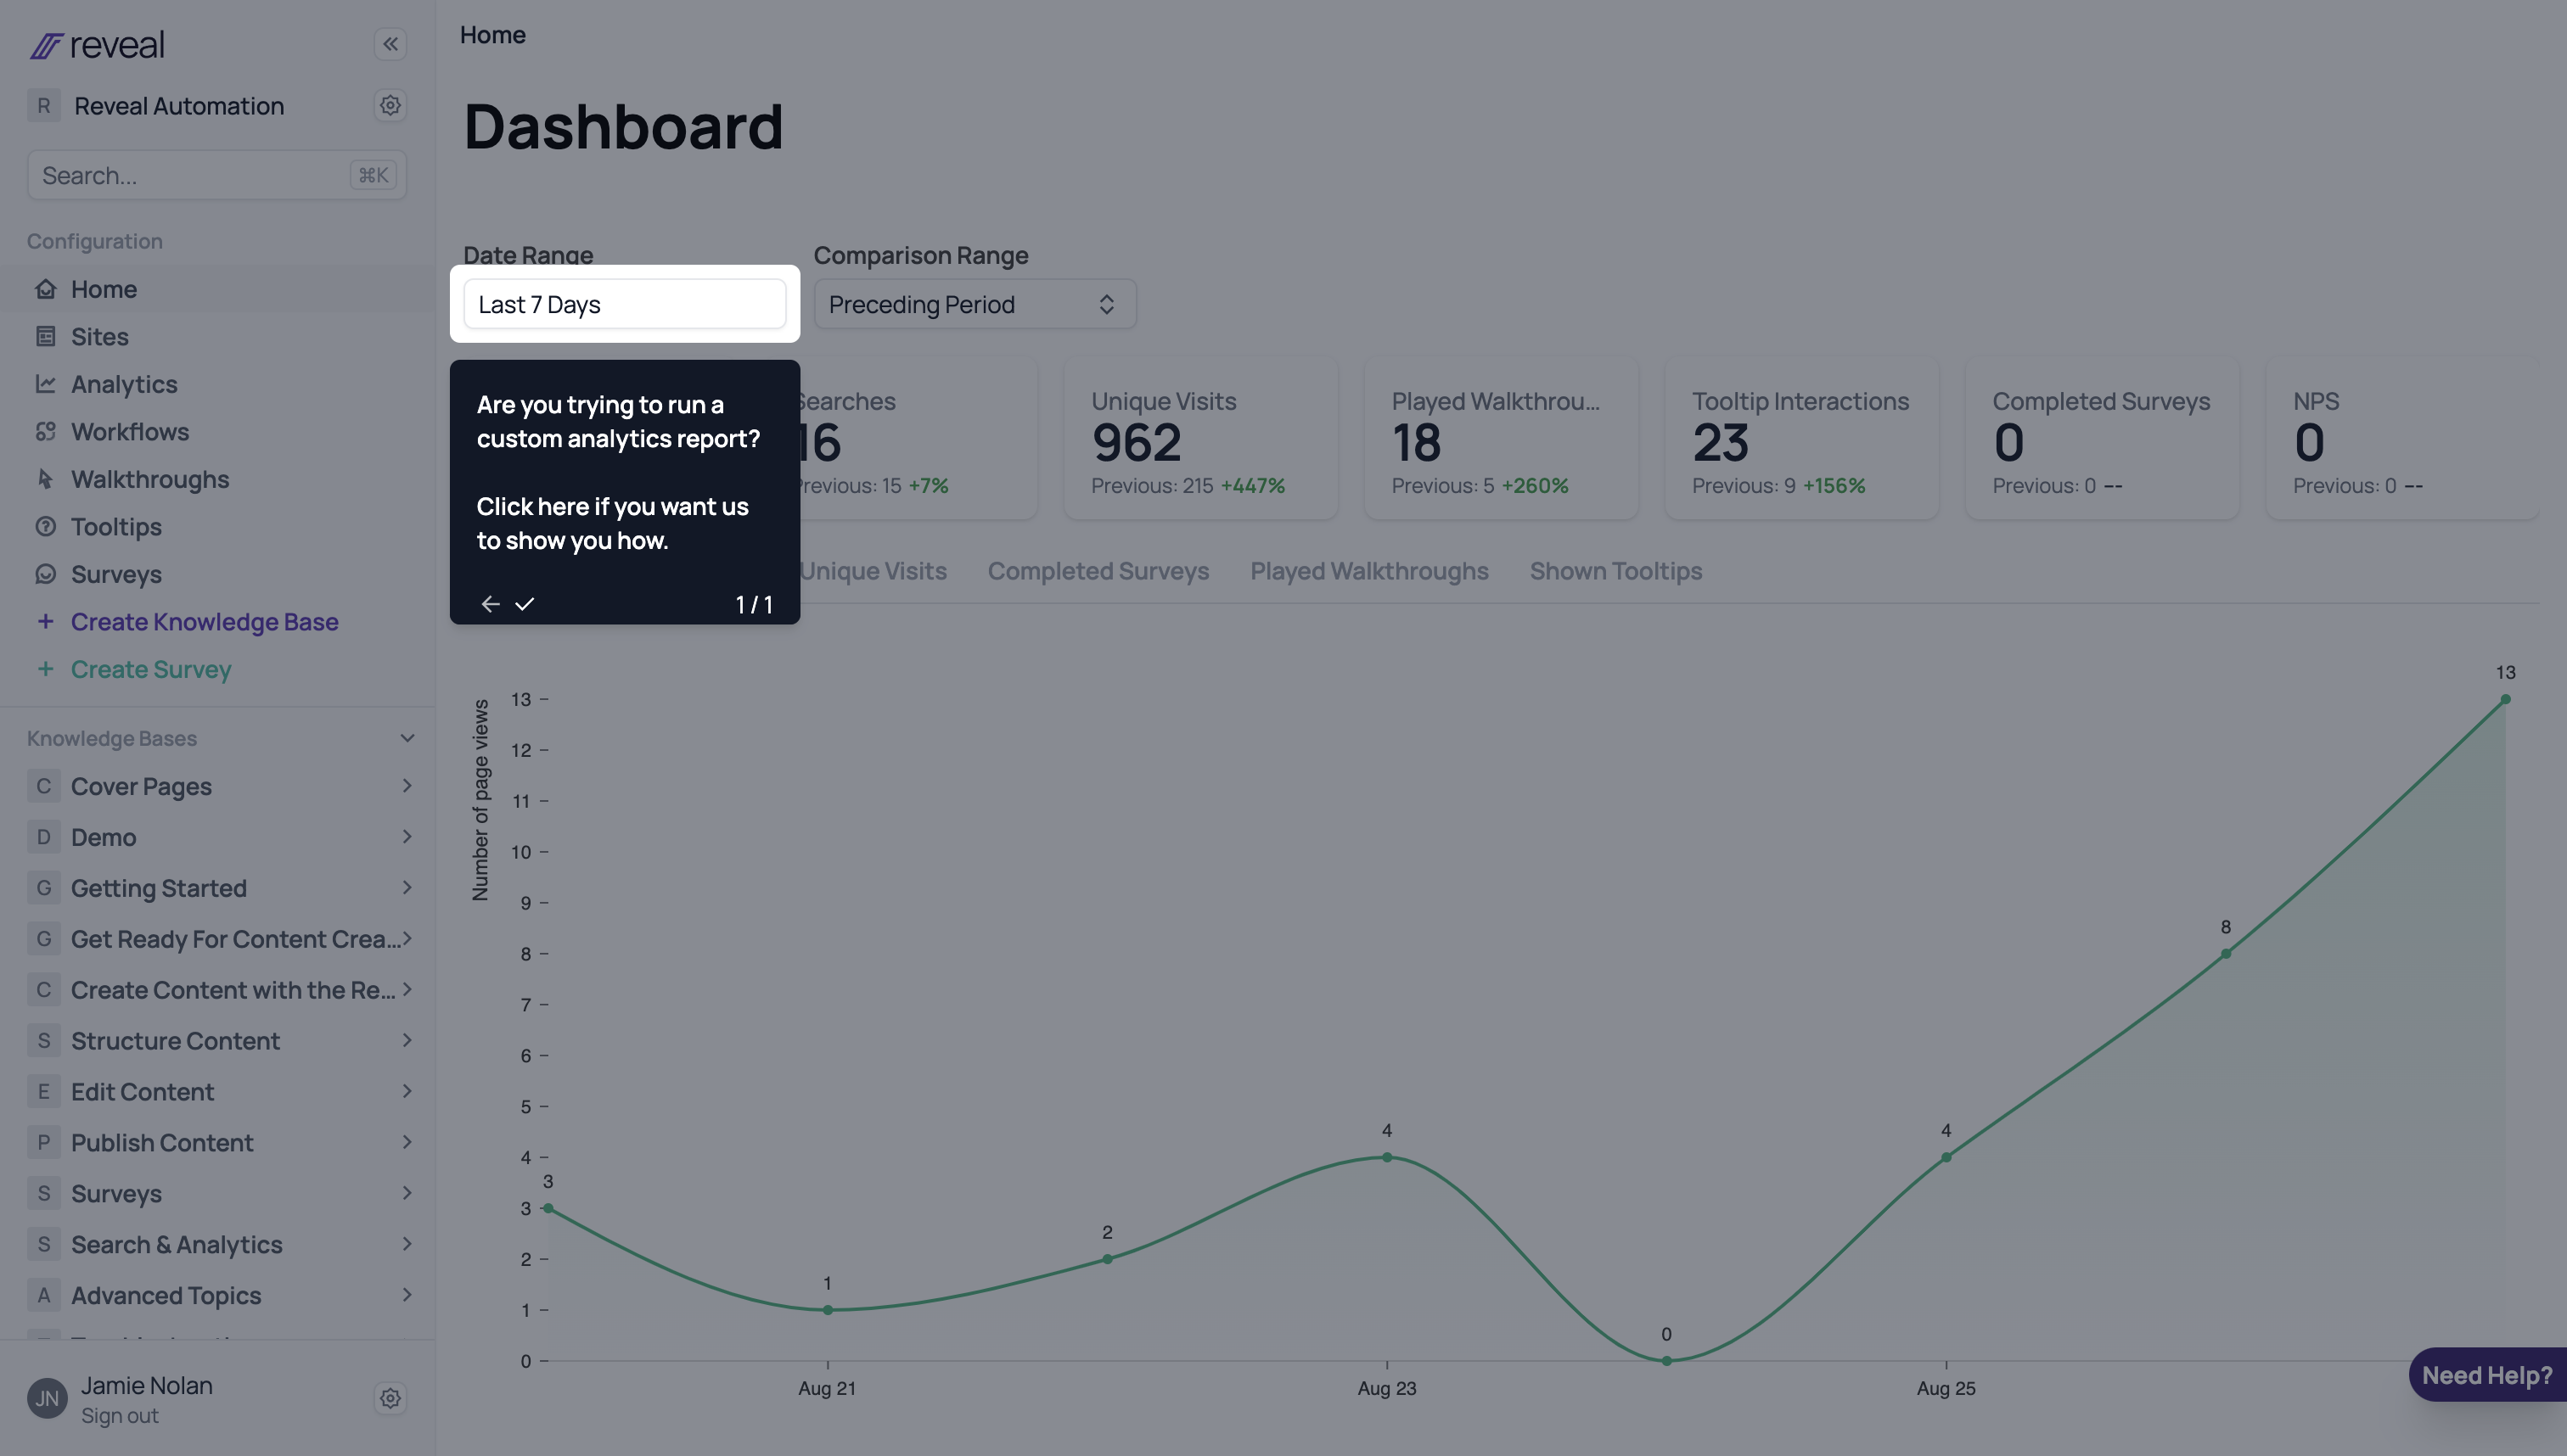Viewport: 2567px width, 1456px height.
Task: Click the Last 7 Days date range field
Action: [624, 303]
